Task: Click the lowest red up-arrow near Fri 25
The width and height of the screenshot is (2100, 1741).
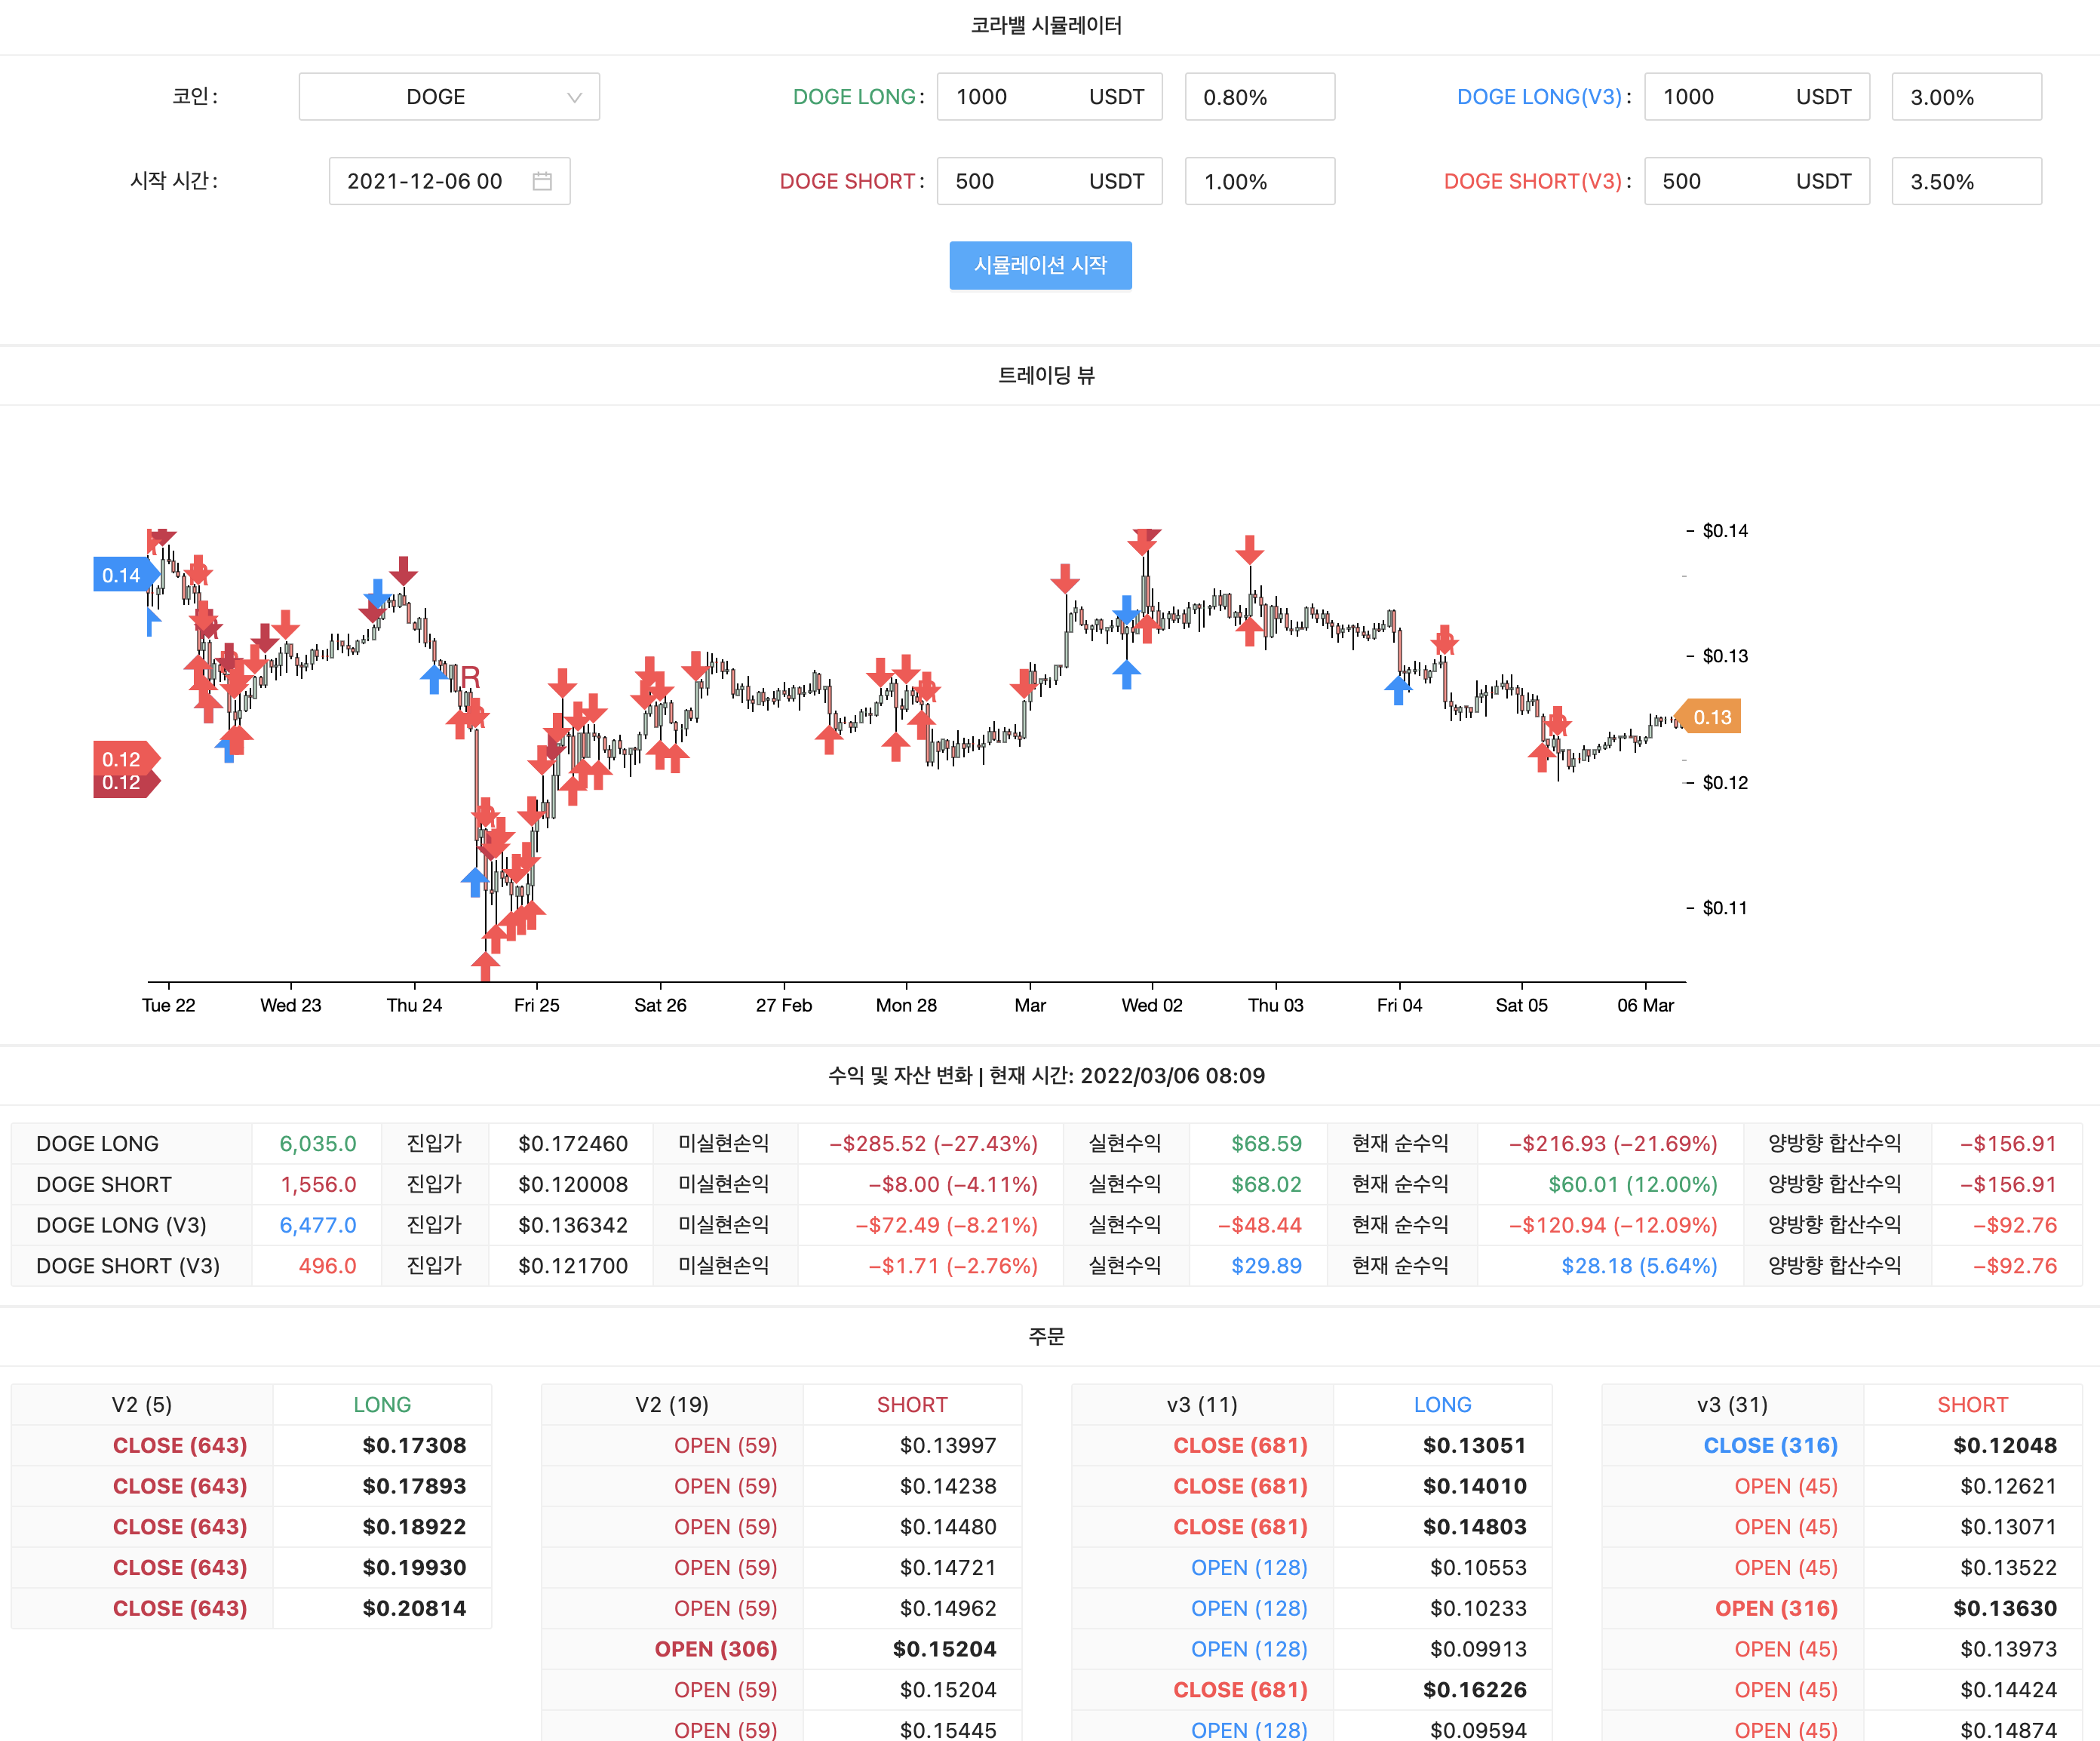Action: tap(485, 966)
